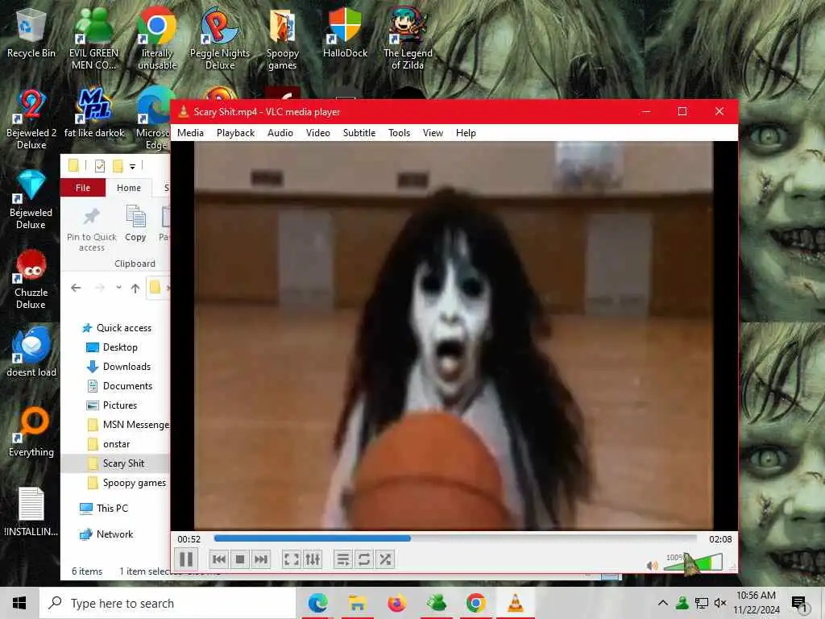
Task: Open Explorer recent locations dropdown
Action: [x=119, y=288]
